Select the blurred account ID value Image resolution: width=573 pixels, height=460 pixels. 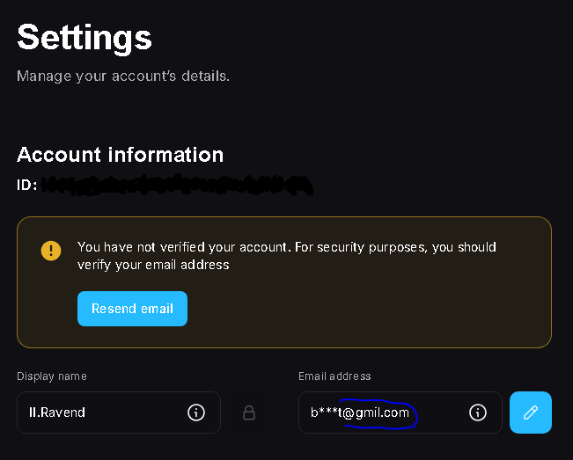click(176, 186)
